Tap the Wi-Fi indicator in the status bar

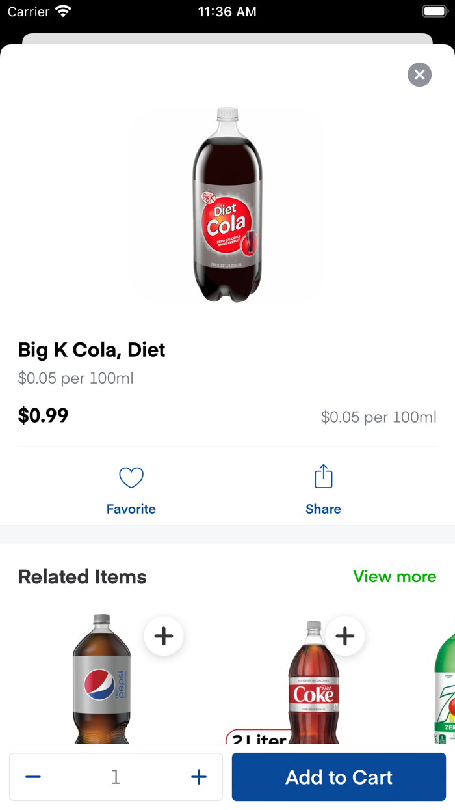pos(62,10)
